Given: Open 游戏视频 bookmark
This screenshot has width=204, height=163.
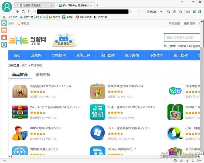Looking at the screenshot, I should point(101,17).
